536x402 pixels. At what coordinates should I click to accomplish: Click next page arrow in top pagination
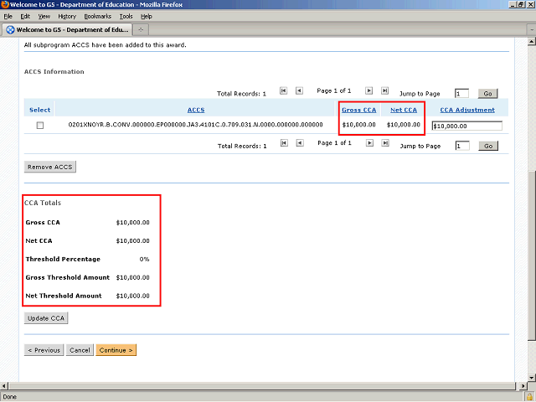pyautogui.click(x=369, y=90)
